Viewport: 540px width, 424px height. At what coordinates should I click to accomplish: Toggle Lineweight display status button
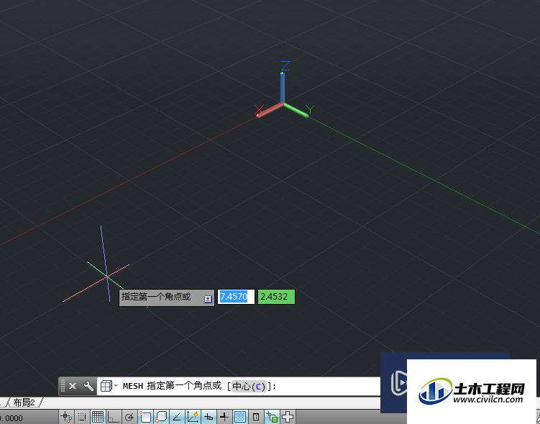[x=224, y=417]
